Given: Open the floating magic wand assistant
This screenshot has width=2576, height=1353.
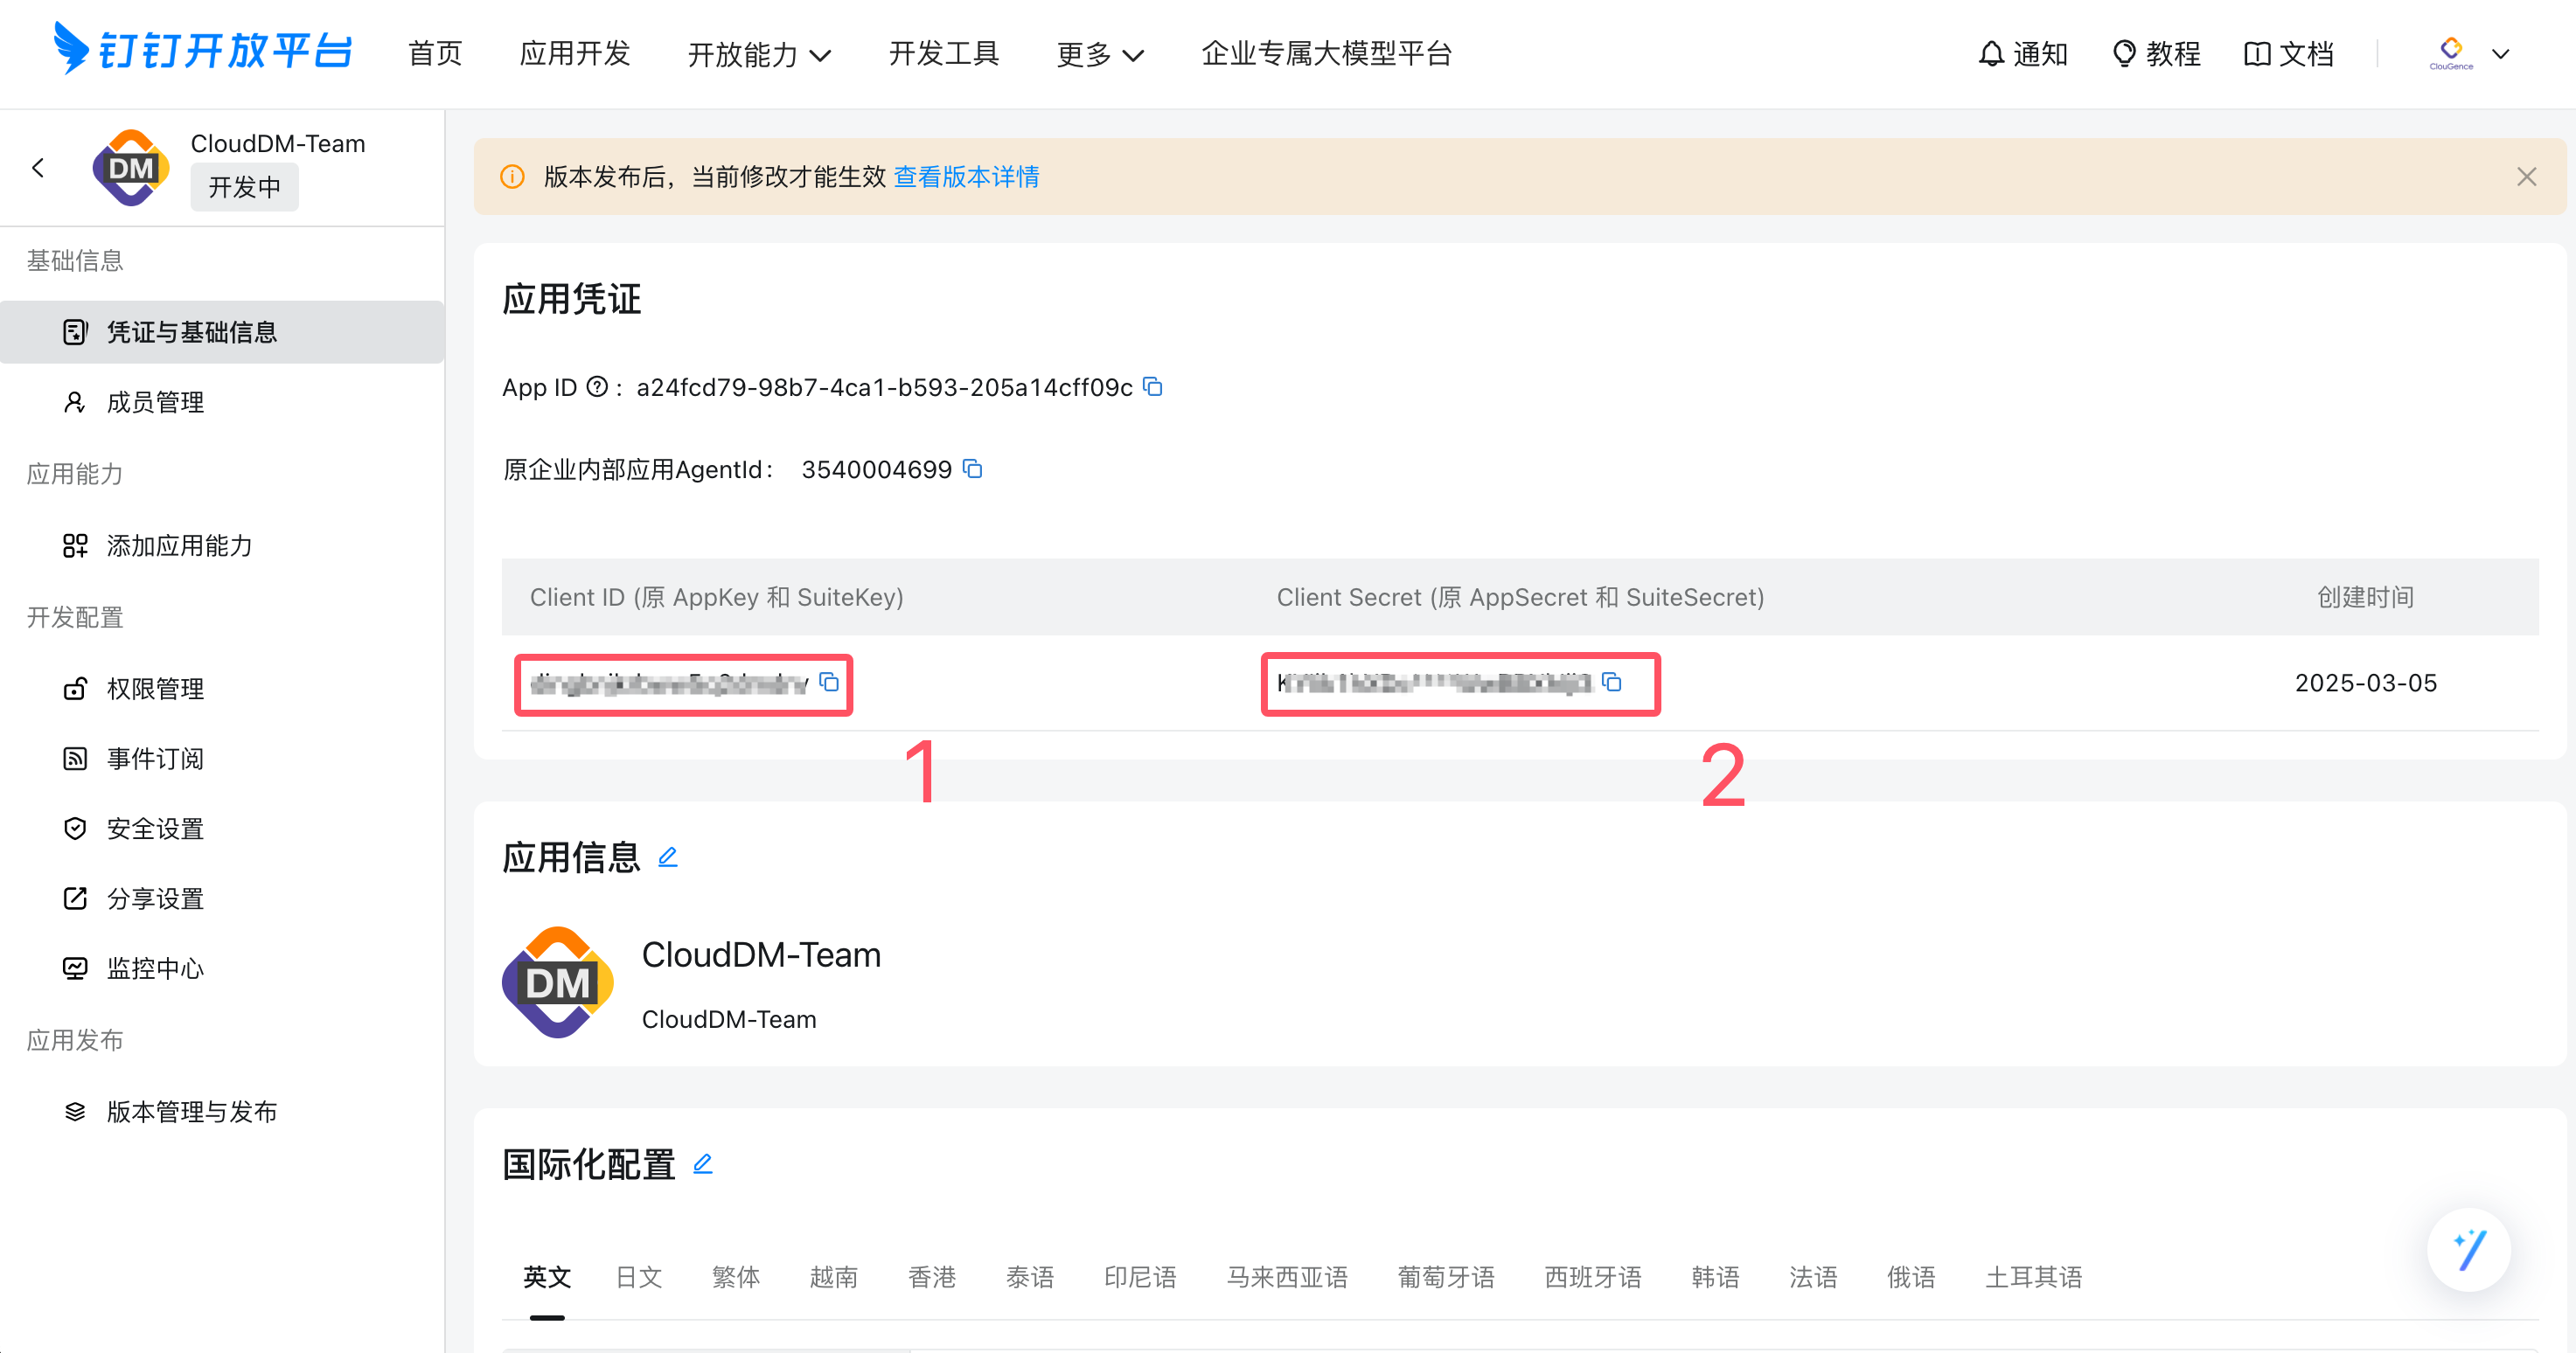Looking at the screenshot, I should [x=2468, y=1249].
